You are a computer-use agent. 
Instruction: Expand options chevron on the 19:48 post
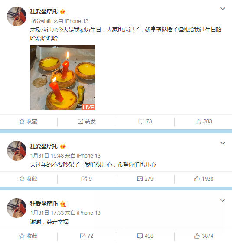(222, 143)
